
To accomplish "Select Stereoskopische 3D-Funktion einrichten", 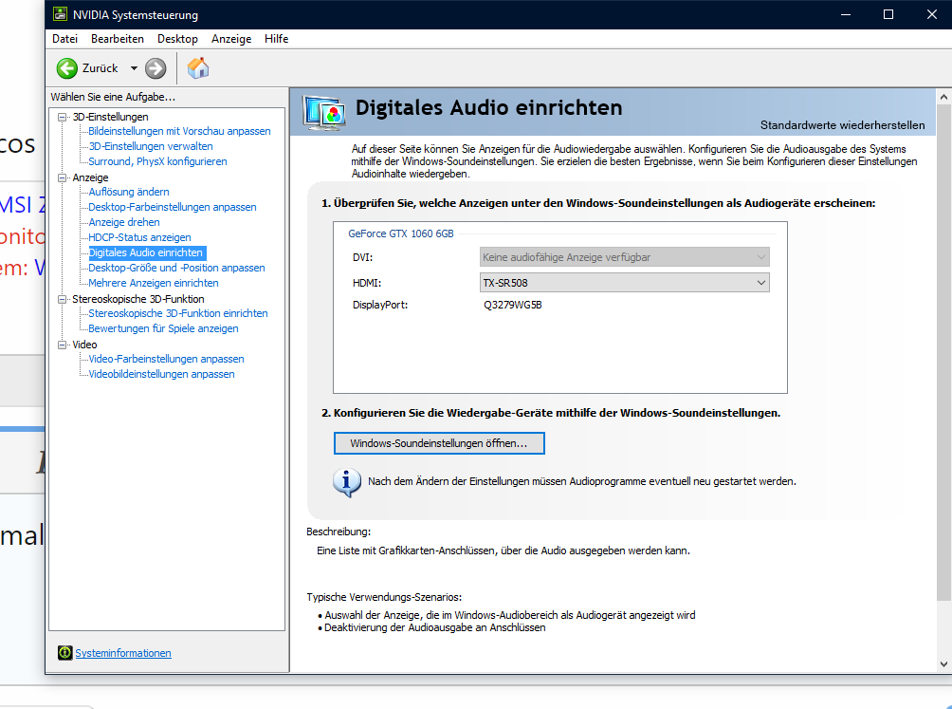I will click(x=178, y=313).
